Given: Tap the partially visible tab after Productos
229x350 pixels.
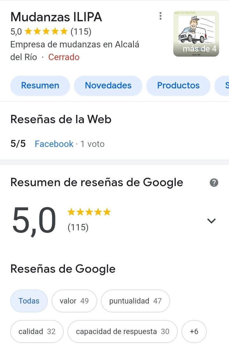Looking at the screenshot, I should pos(222,86).
